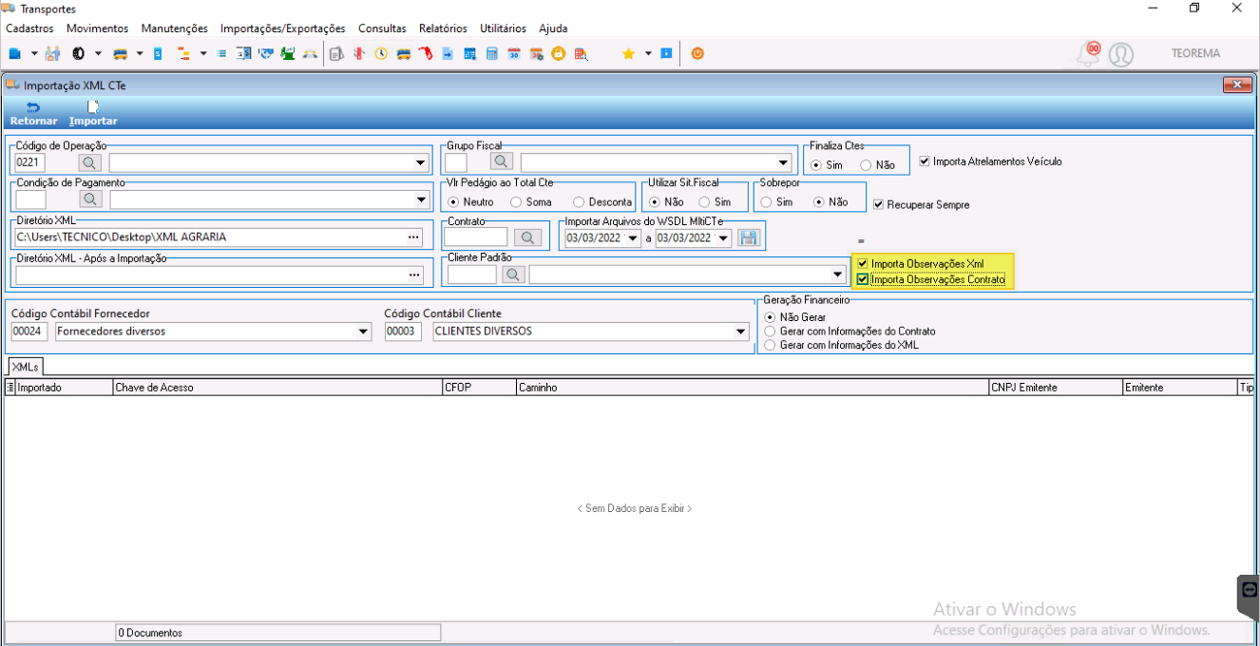Click the green chart icon
This screenshot has width=1260, height=646.
(287, 53)
